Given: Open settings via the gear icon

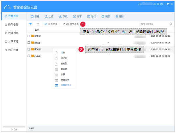Looking at the screenshot, I should click(158, 4).
